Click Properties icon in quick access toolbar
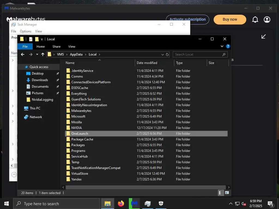This screenshot has width=279, height=209. (31, 39)
